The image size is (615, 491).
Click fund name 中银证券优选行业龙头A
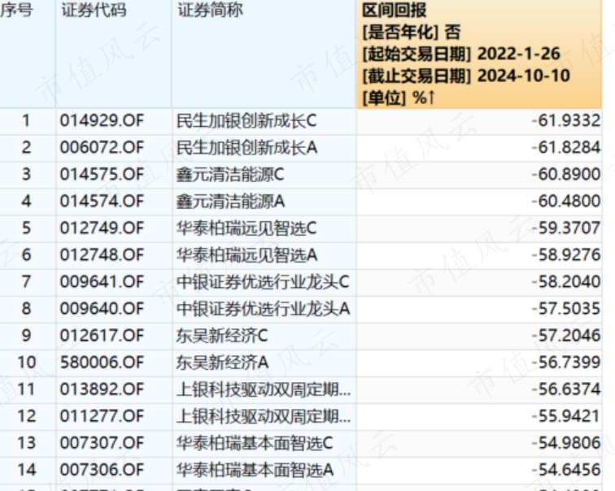pos(264,308)
